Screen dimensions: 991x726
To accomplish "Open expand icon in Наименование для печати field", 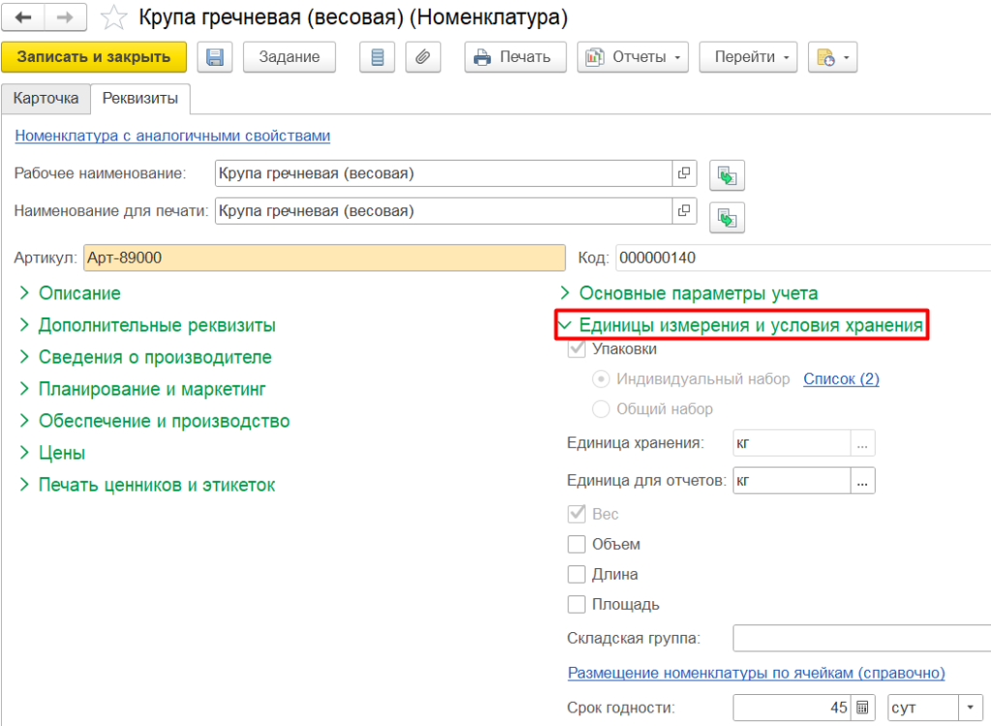I will pyautogui.click(x=684, y=211).
